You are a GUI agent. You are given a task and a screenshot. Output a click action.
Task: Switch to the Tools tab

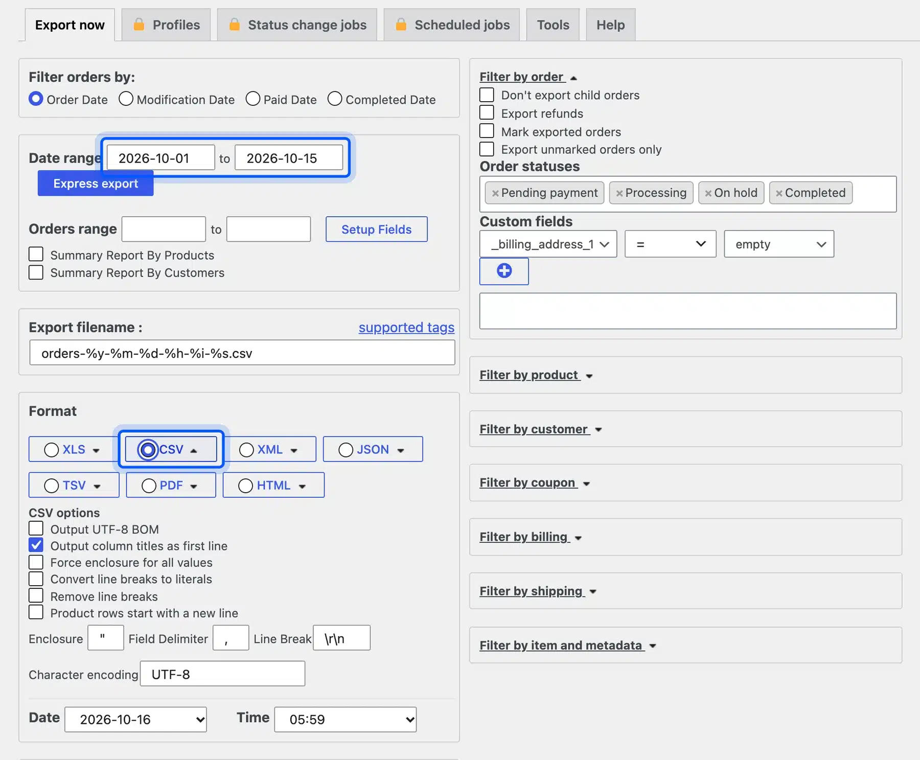point(553,25)
